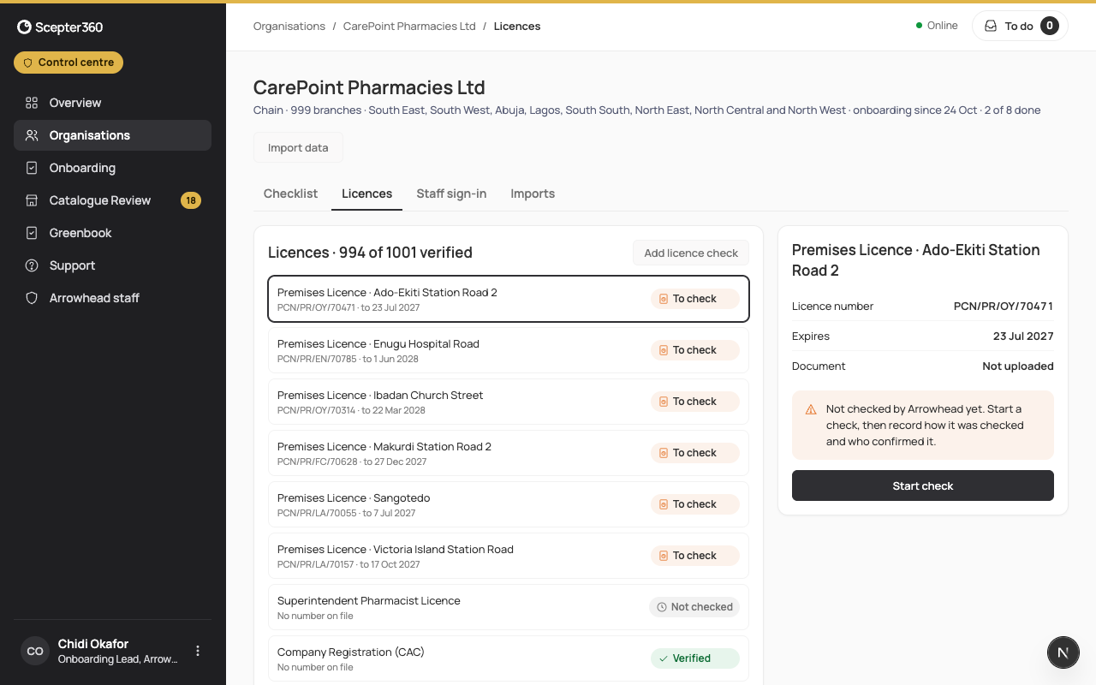Click the Arrowhead staff shield icon
The width and height of the screenshot is (1096, 685).
point(32,298)
